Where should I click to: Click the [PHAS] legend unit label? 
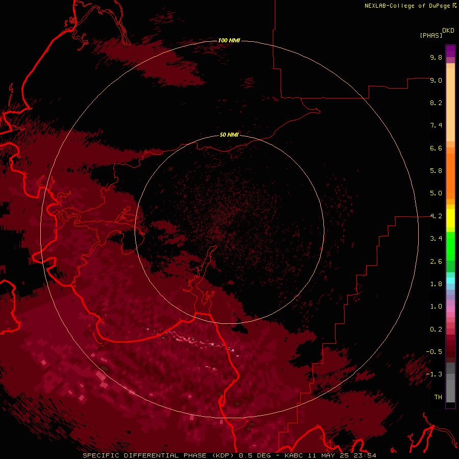tap(431, 35)
